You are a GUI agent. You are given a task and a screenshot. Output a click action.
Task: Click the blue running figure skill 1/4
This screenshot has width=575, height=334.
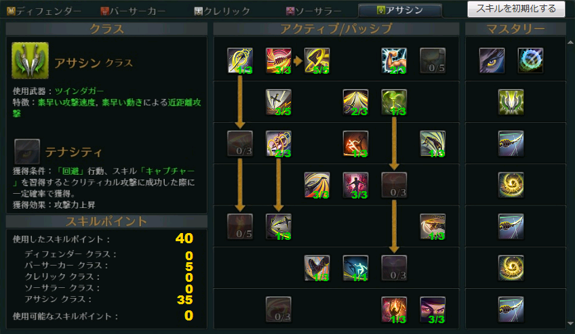click(x=355, y=268)
